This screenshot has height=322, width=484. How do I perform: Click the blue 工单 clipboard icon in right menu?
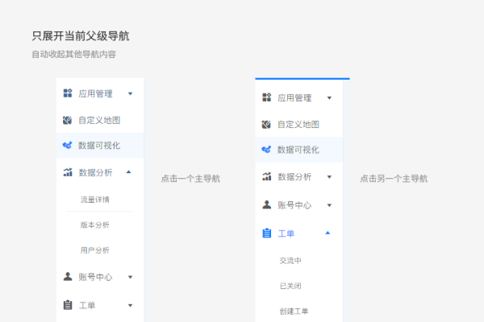coord(267,233)
